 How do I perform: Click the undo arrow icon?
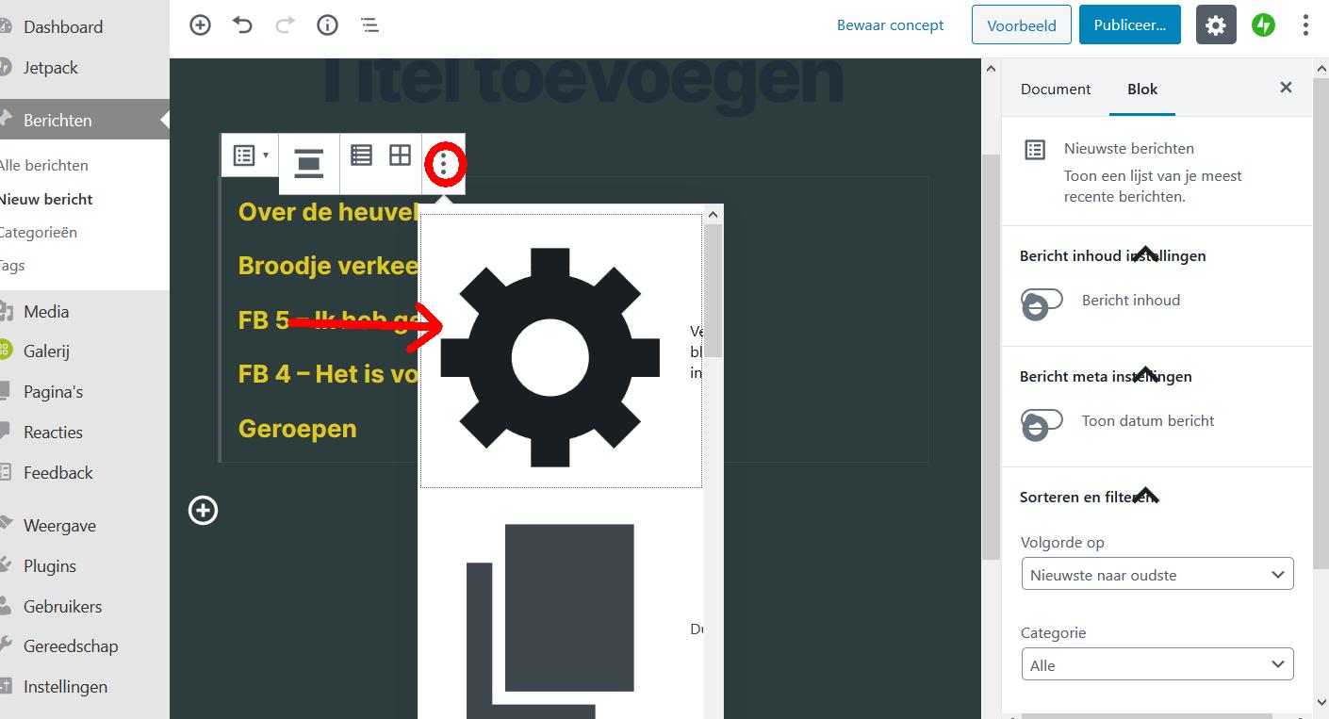(242, 25)
